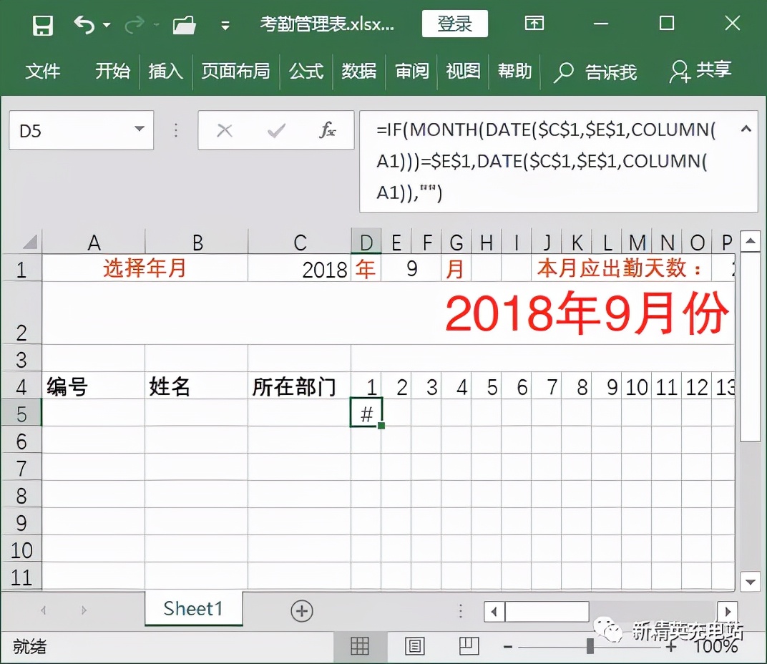Open a file via the folder icon
This screenshot has width=767, height=664.
click(185, 24)
